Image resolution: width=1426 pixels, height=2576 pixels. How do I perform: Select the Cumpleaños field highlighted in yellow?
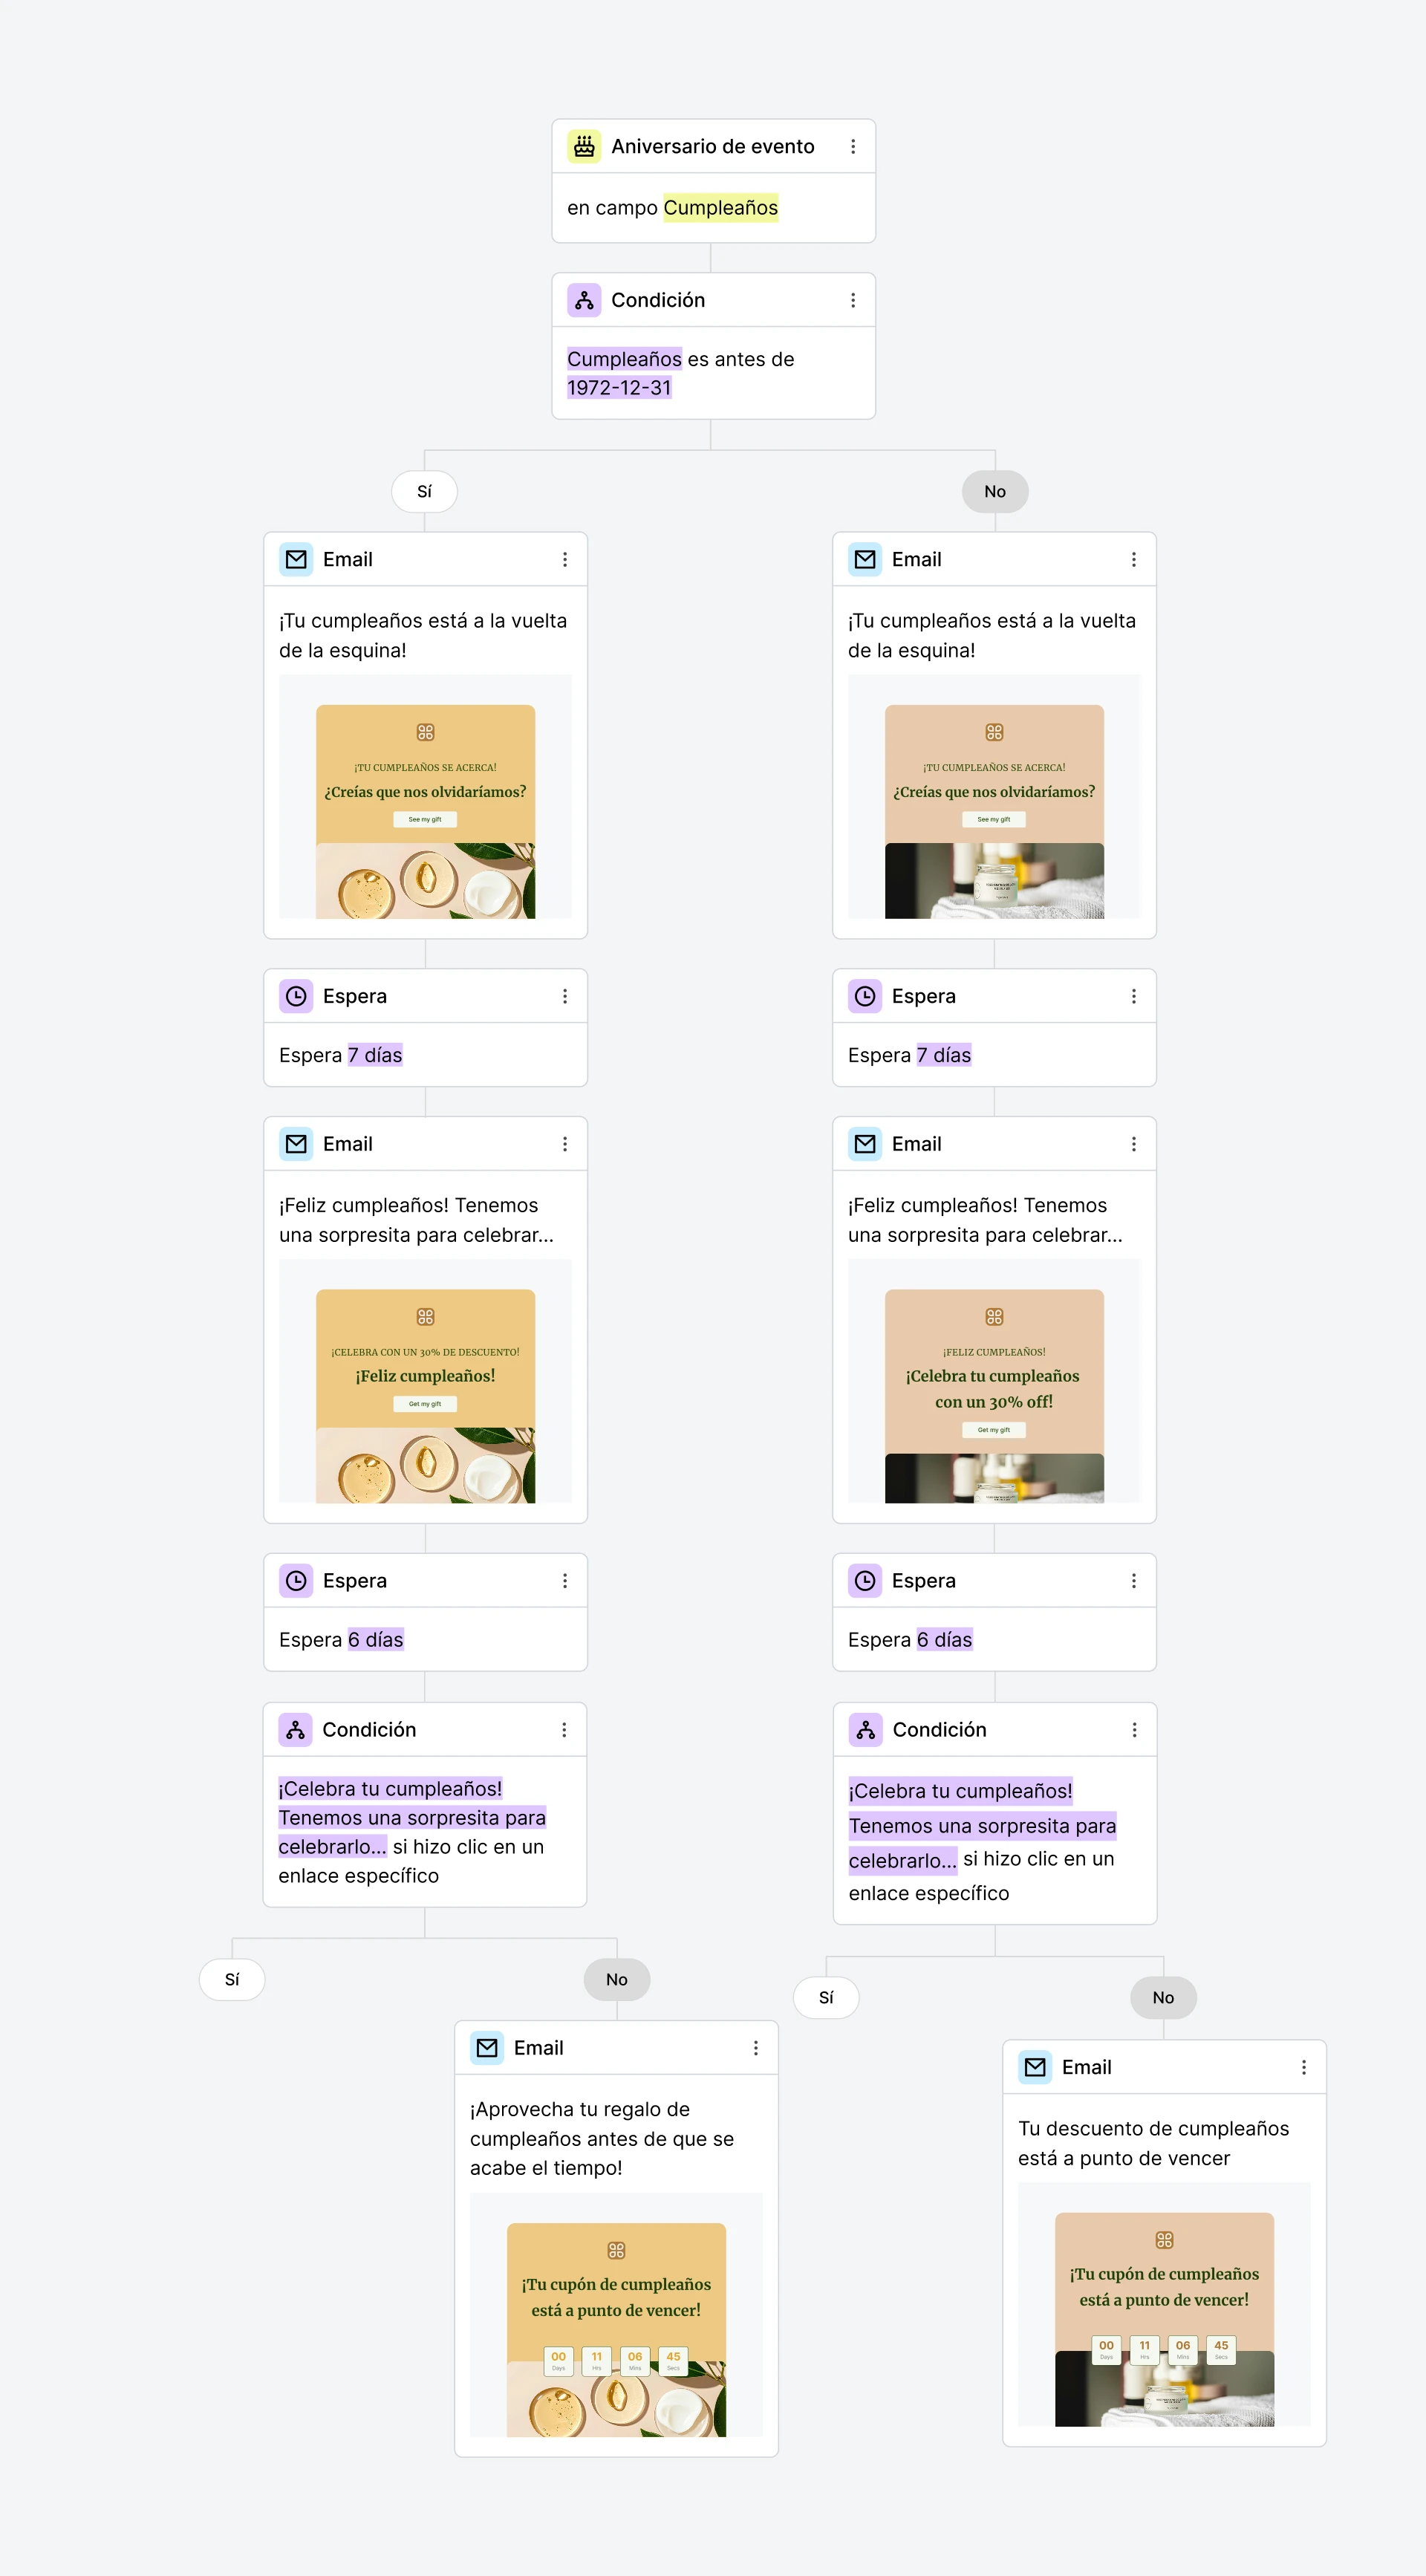pyautogui.click(x=720, y=208)
